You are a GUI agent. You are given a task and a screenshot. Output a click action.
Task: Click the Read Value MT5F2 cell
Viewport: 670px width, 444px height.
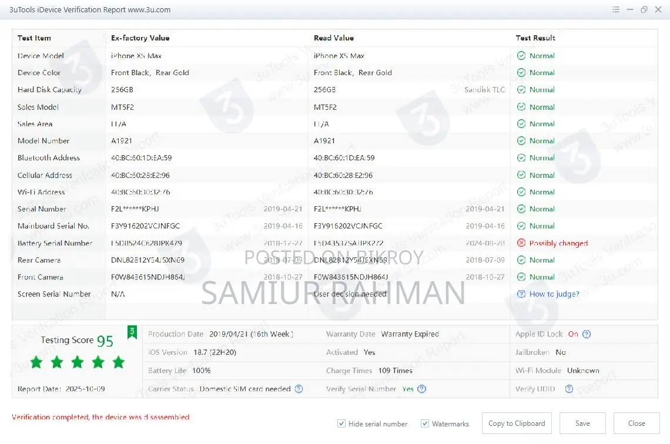325,107
